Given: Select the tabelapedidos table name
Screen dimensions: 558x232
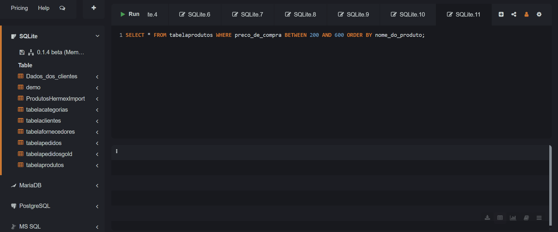Looking at the screenshot, I should pos(44,143).
